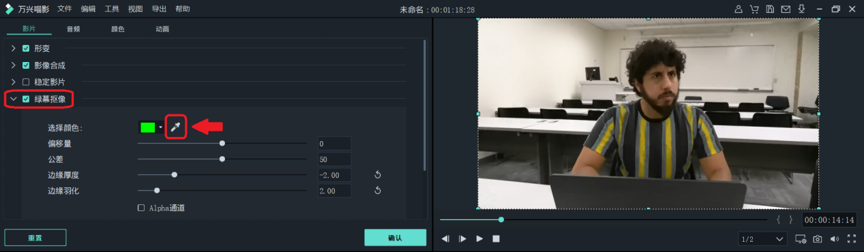Image resolution: width=864 pixels, height=252 pixels.
Task: Open the account profile icon
Action: pyautogui.click(x=739, y=9)
